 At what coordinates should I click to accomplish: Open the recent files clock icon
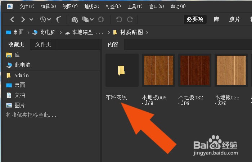click(x=42, y=19)
